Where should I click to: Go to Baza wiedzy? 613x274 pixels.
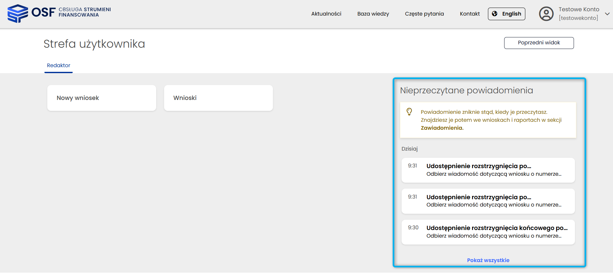373,14
